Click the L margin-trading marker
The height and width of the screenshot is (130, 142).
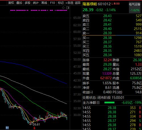(112, 4)
